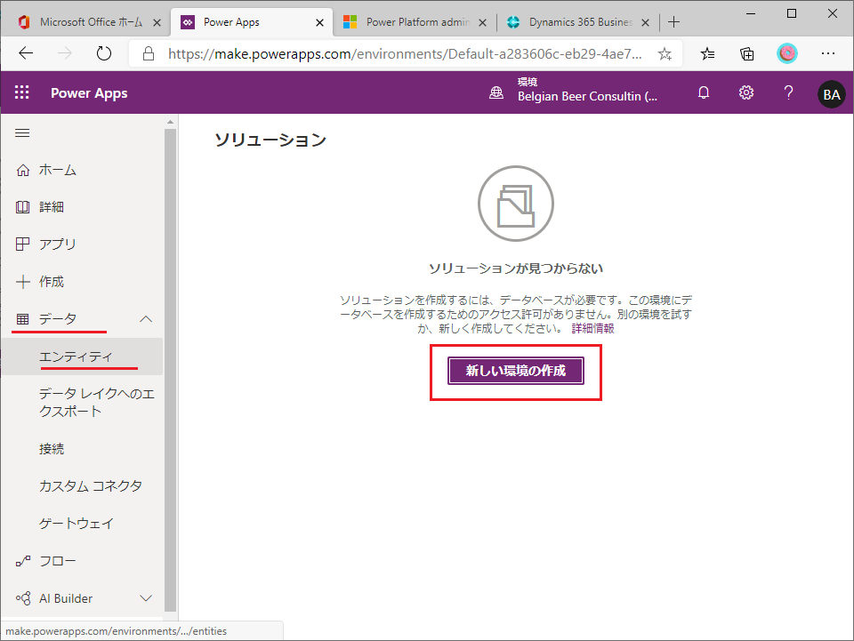Open the settings gear in Power Apps header

point(746,93)
